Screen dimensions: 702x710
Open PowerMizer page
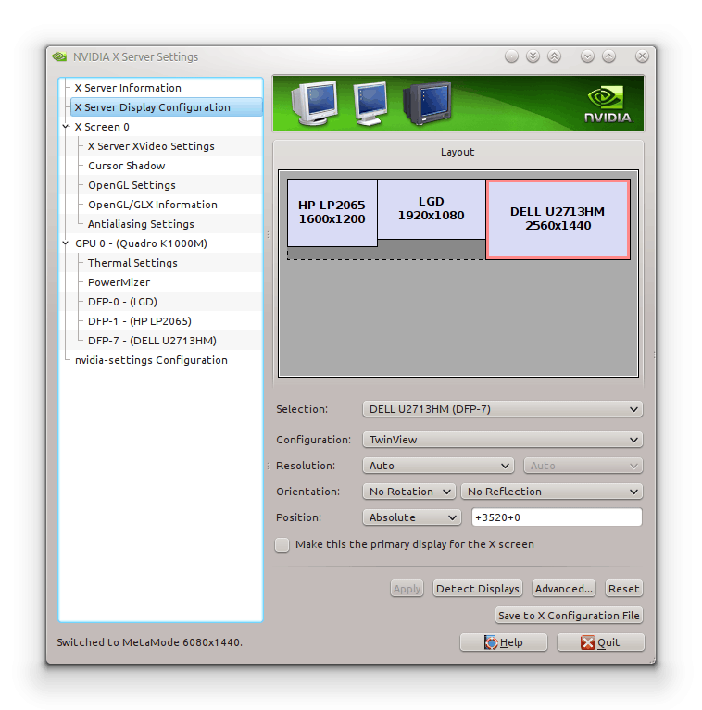119,282
